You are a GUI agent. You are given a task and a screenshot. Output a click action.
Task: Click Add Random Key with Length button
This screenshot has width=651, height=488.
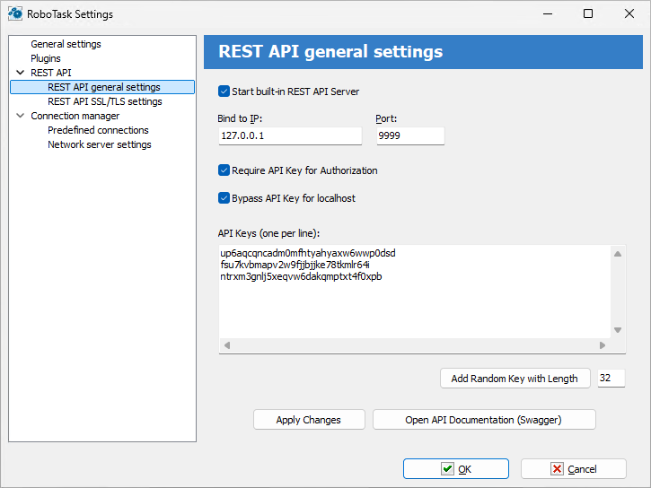[x=515, y=379]
